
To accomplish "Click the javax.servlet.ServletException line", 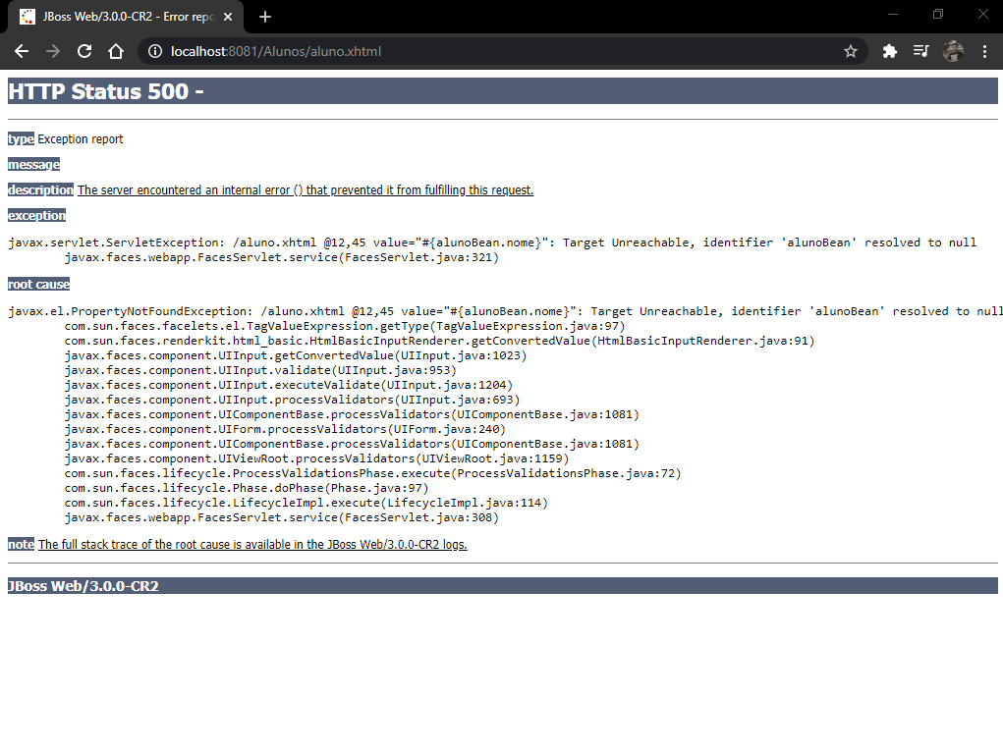I will coord(492,242).
